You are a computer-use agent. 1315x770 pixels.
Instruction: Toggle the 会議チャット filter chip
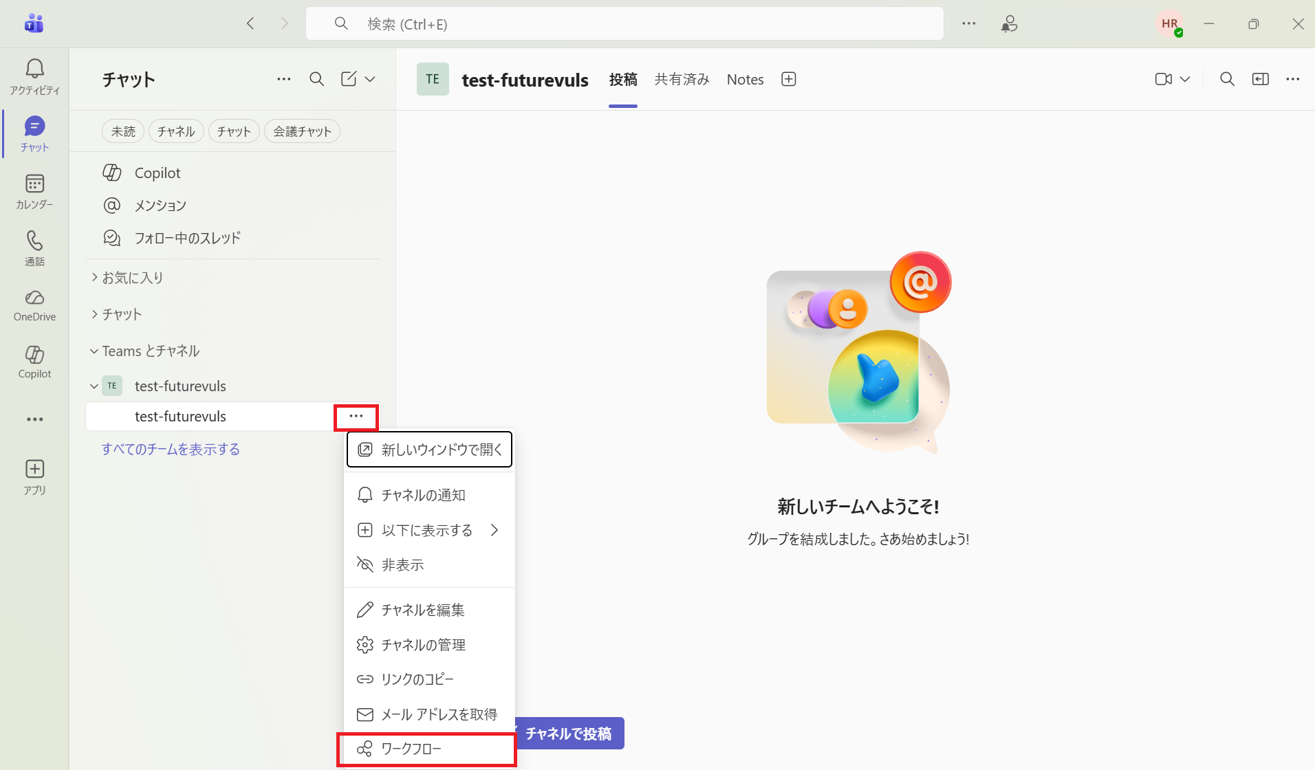click(x=302, y=131)
